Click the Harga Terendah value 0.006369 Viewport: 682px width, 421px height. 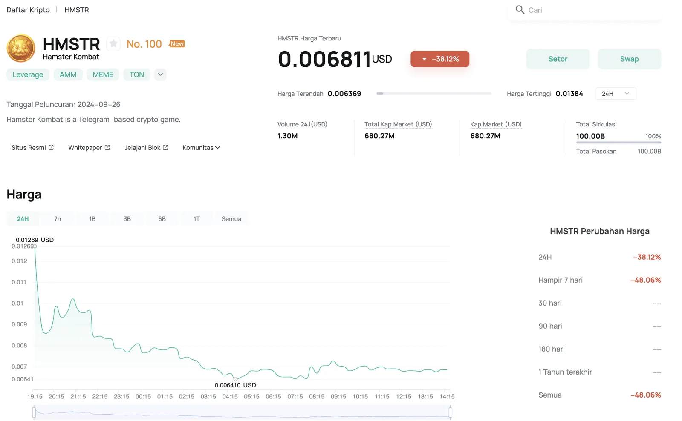(344, 94)
